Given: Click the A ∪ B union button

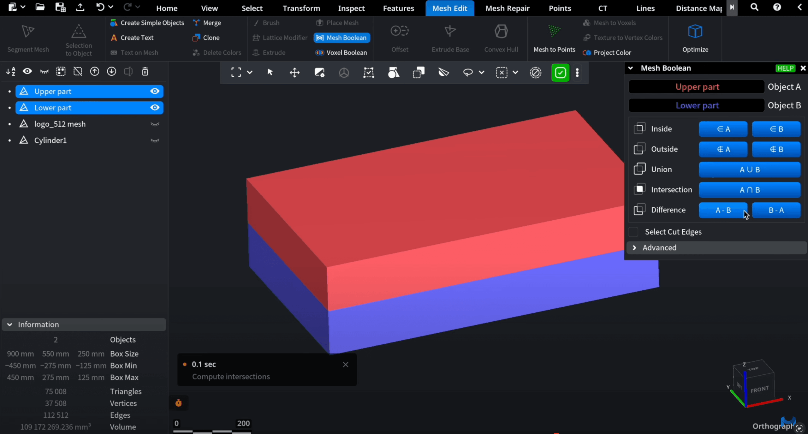Looking at the screenshot, I should pos(749,169).
